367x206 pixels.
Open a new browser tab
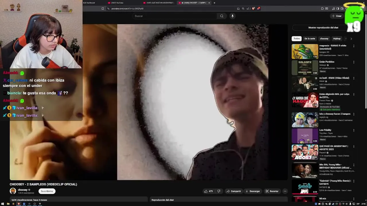tap(214, 3)
